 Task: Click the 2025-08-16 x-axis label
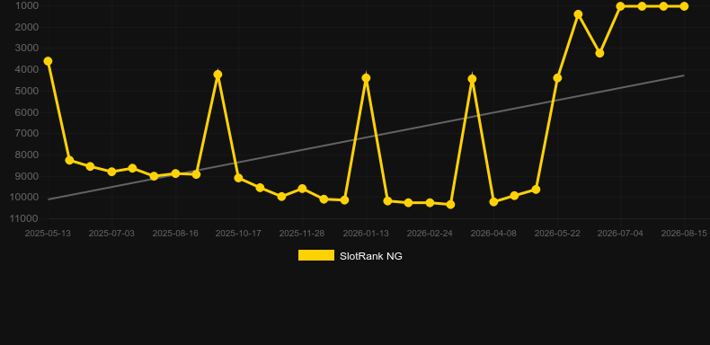tap(175, 234)
